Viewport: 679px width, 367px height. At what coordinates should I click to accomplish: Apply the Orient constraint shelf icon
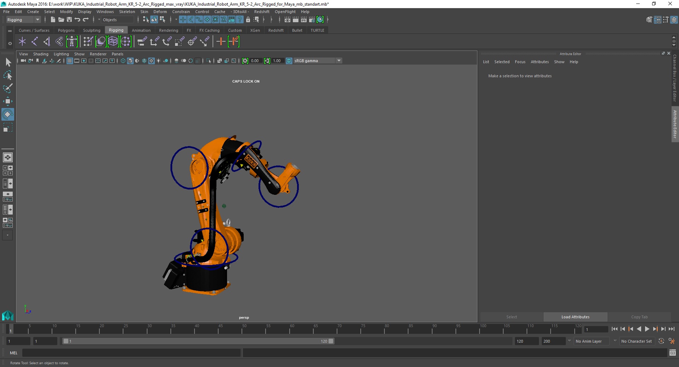click(x=167, y=42)
